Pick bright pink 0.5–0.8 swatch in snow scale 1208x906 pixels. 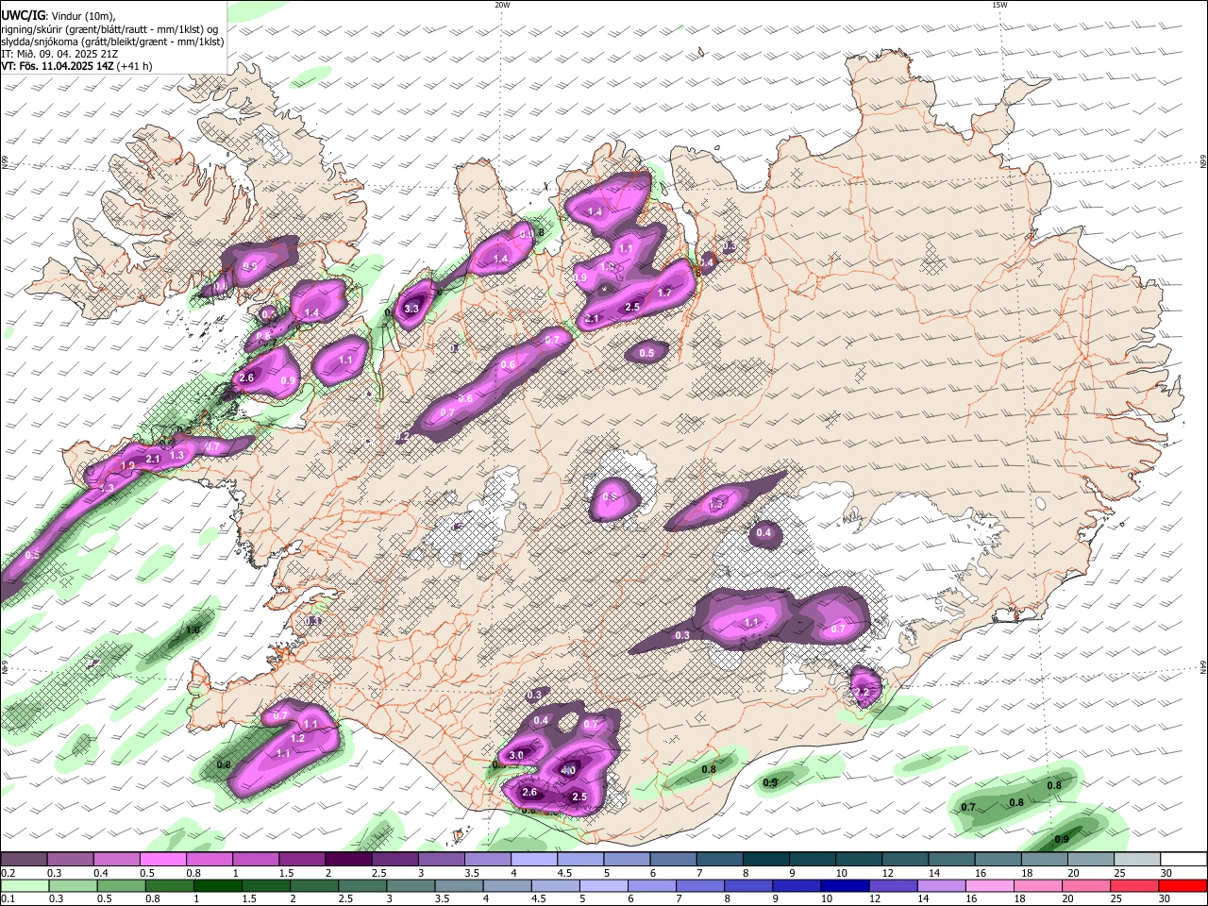tap(162, 860)
